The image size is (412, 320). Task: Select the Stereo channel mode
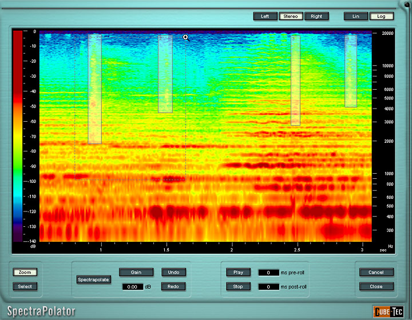pos(291,16)
